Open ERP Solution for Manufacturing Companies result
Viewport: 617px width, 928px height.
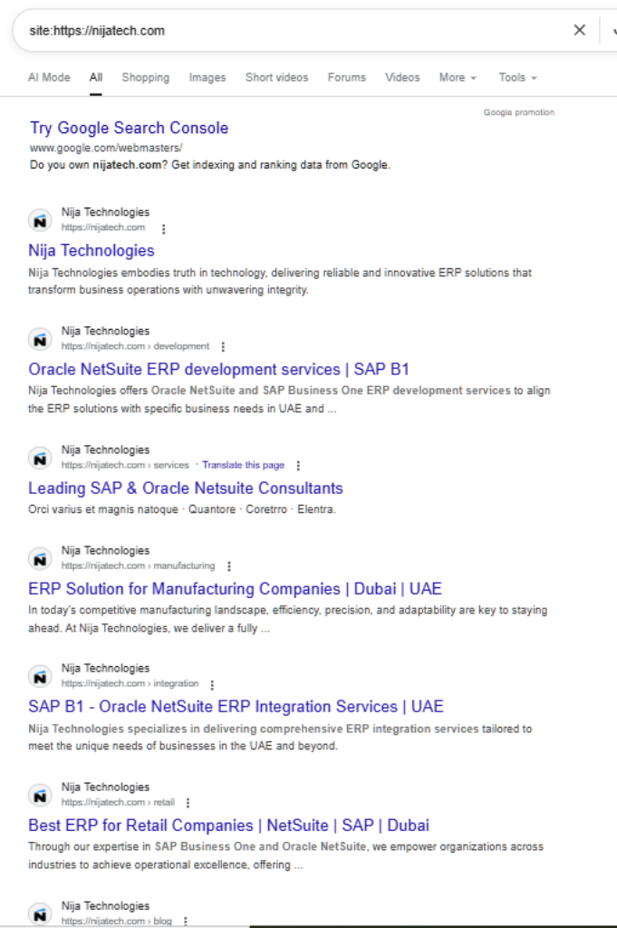pos(235,589)
